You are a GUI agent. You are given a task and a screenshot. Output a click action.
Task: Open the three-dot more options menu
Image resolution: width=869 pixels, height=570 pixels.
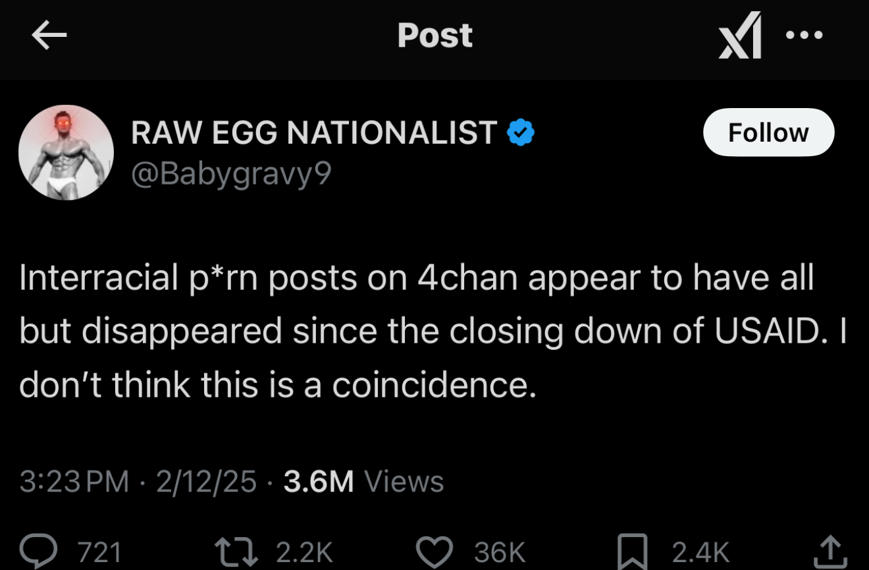[x=804, y=35]
